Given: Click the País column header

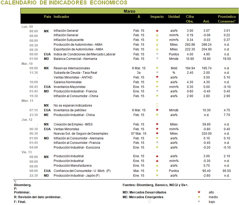Looking at the screenshot, I should (48, 17).
